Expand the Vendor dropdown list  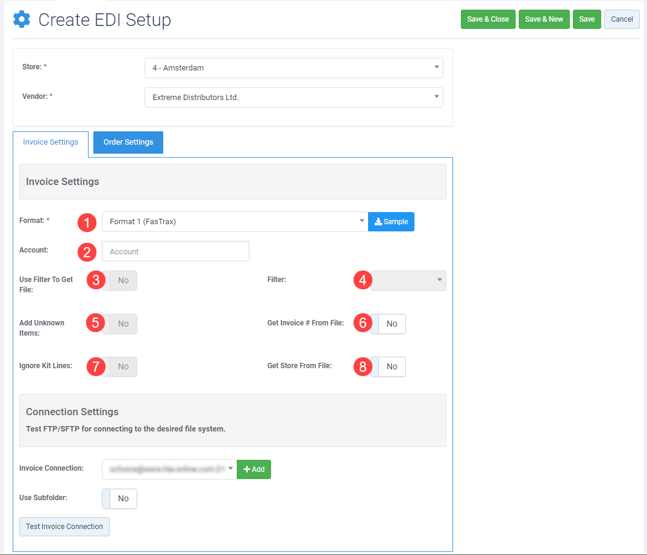(x=293, y=98)
